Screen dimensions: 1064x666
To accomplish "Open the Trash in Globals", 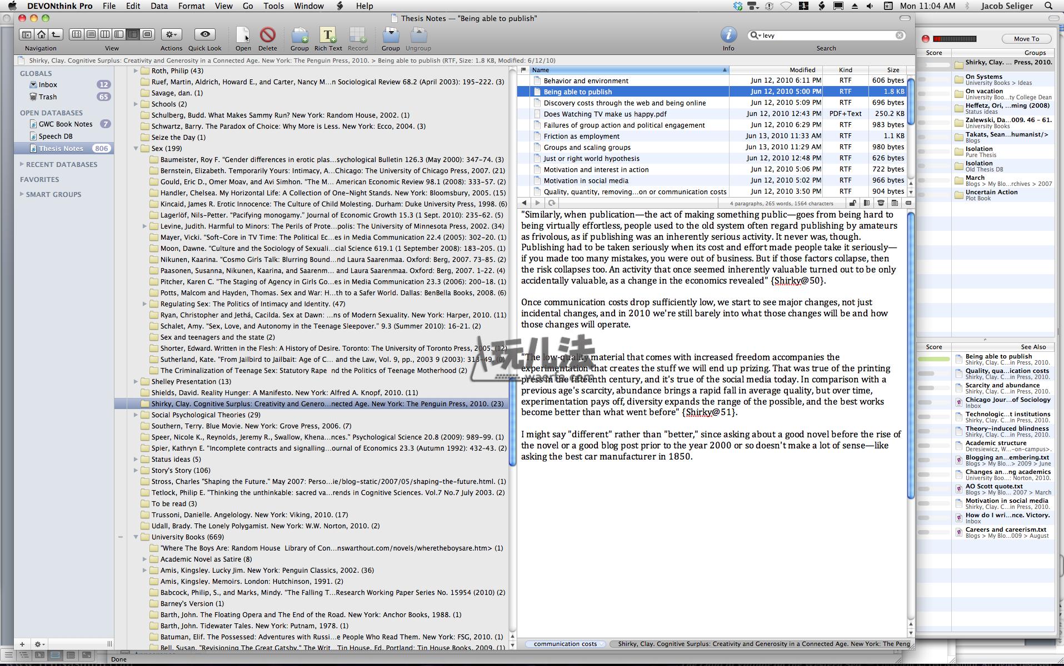I will pos(48,97).
